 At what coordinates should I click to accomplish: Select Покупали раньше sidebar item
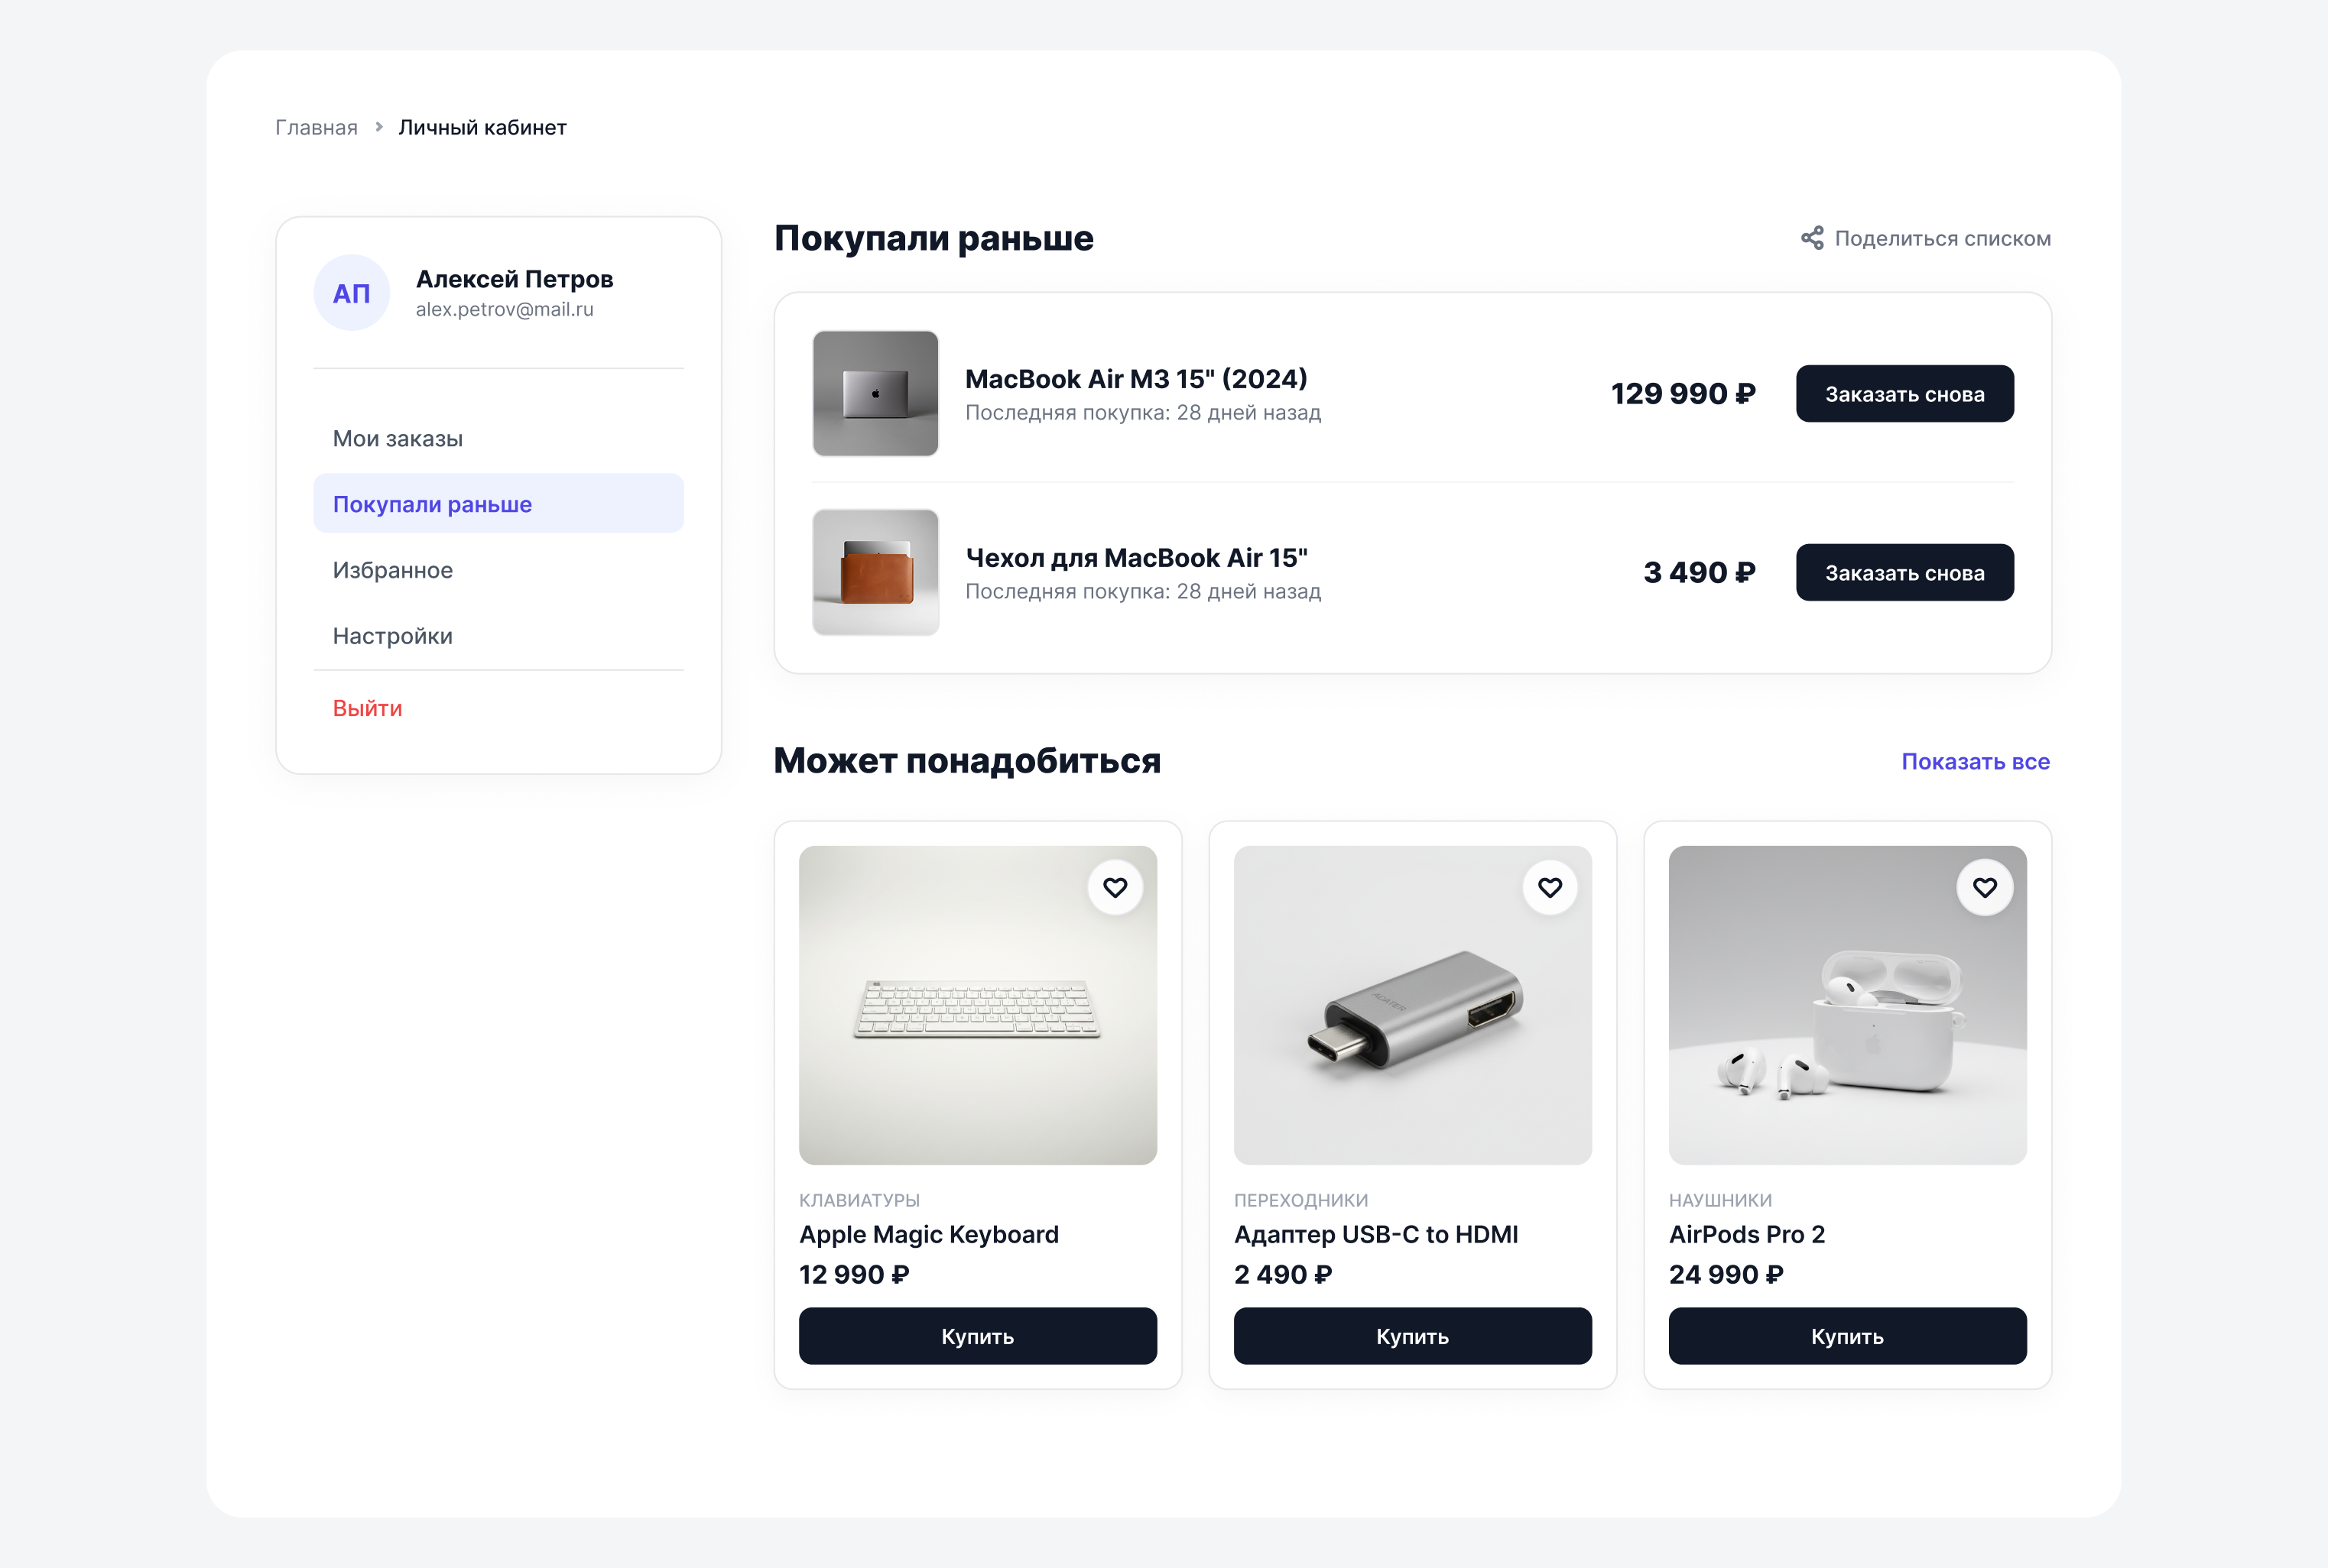coord(498,504)
